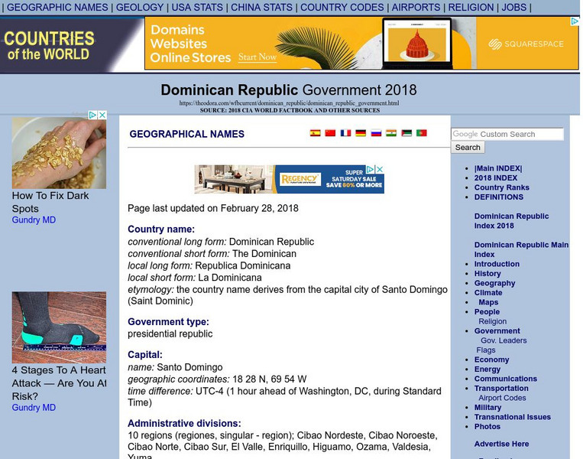The image size is (583, 459).
Task: Open the Government sidebar link
Action: pos(497,331)
